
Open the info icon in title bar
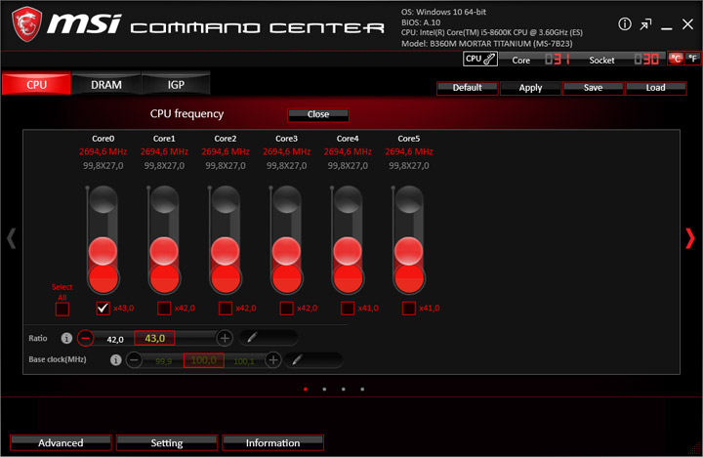625,24
